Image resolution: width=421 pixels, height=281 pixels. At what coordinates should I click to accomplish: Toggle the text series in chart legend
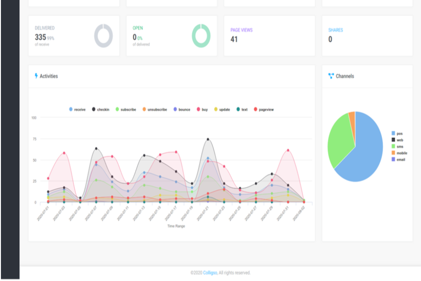(x=242, y=110)
